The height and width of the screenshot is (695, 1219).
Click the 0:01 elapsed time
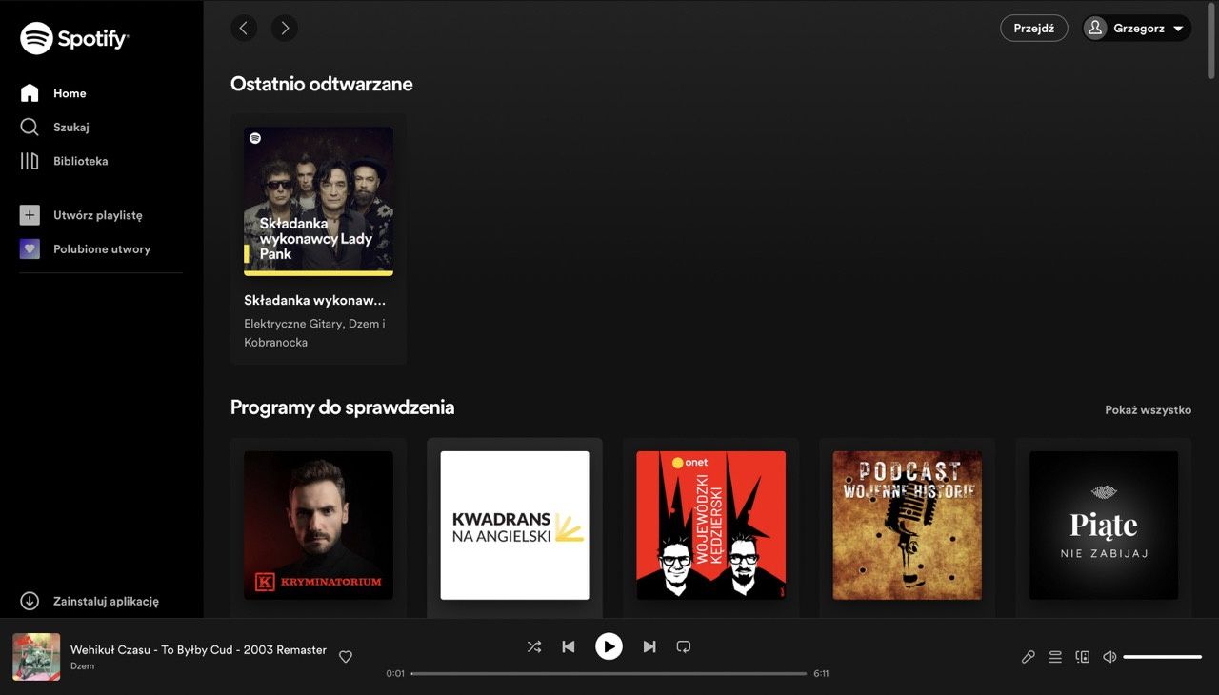coord(395,673)
